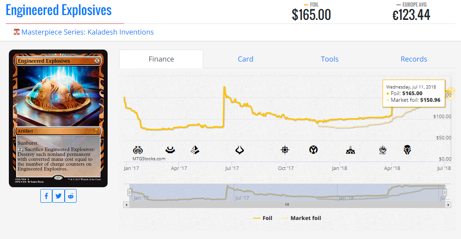461x239 pixels.
Task: Click the Hour of Devastation set icon near Jul '17
Action: (240, 150)
